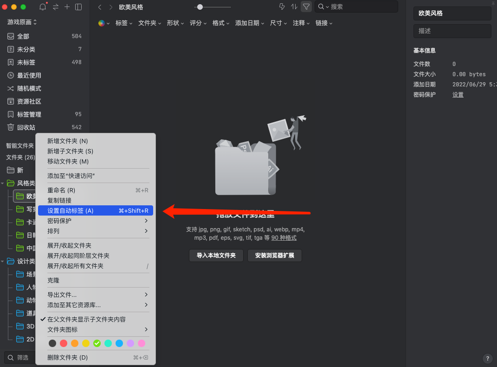Toggle the sidebar layout icon in title bar
Viewport: 497px width, 367px height.
click(x=77, y=7)
